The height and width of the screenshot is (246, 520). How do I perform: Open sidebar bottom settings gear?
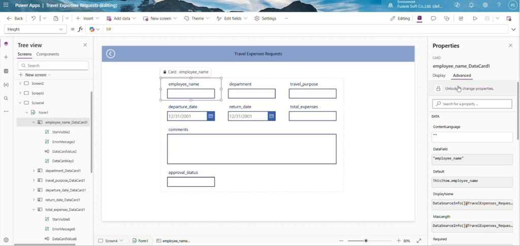(x=6, y=240)
